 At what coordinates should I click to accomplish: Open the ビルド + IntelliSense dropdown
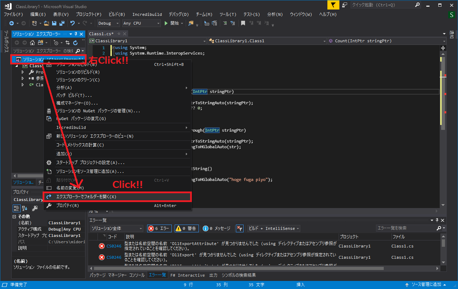274,228
